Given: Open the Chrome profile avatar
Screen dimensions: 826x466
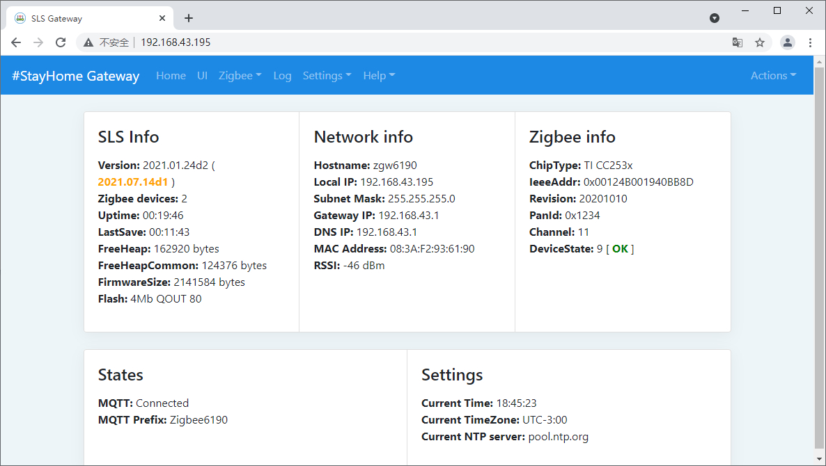Looking at the screenshot, I should coord(788,42).
